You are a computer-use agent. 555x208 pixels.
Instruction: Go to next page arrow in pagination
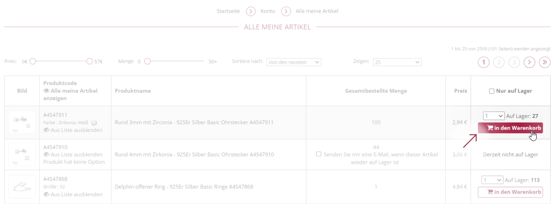click(x=530, y=62)
